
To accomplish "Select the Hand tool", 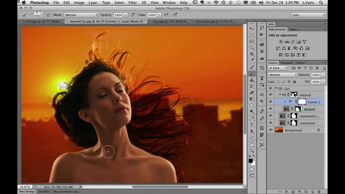I will (252, 144).
